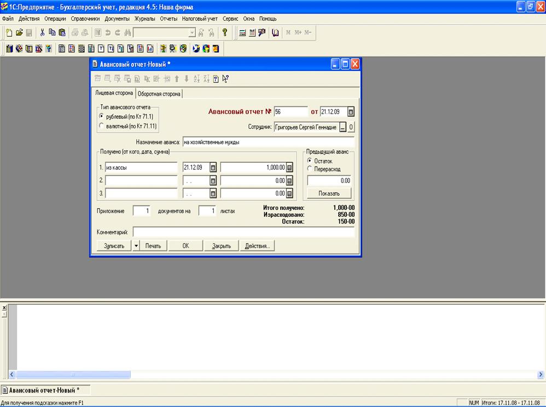546x407 pixels.
Task: Click the message panel horizontal scrollbar thumb
Action: 72,374
